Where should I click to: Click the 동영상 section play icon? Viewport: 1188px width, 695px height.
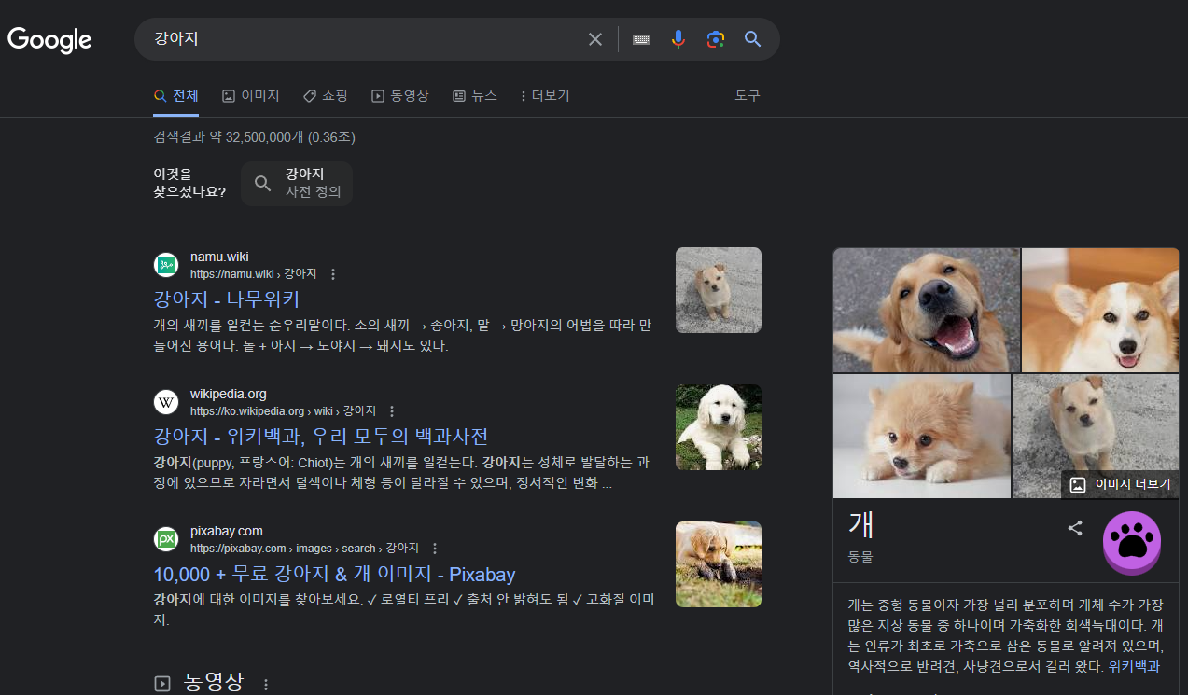pos(162,684)
